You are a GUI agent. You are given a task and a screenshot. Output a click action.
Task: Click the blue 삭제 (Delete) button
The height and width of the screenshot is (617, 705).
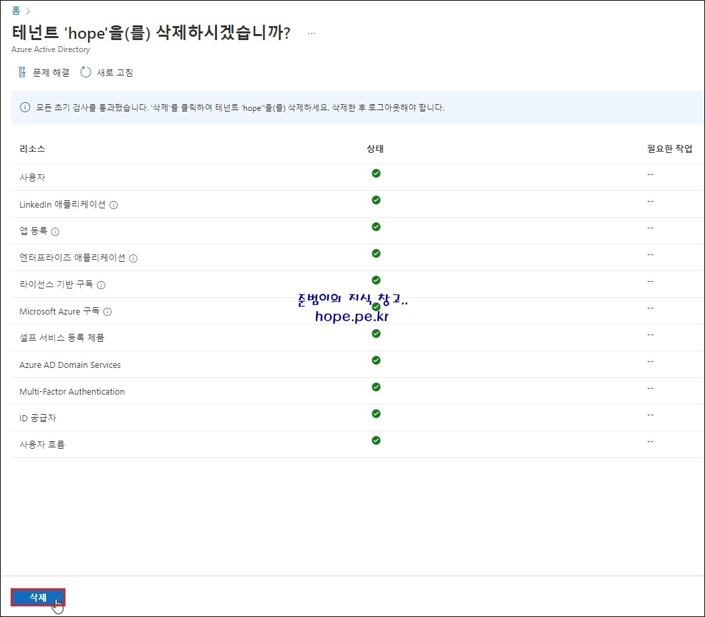pos(38,597)
